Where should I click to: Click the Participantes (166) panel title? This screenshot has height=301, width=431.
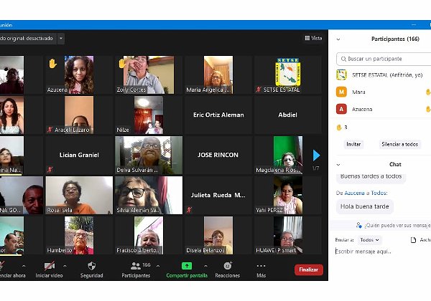pos(395,39)
